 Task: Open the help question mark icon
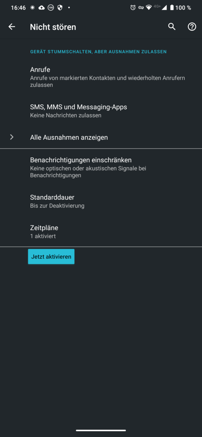tap(191, 27)
